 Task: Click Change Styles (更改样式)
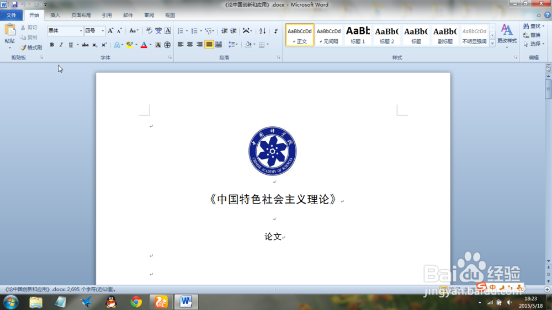507,35
